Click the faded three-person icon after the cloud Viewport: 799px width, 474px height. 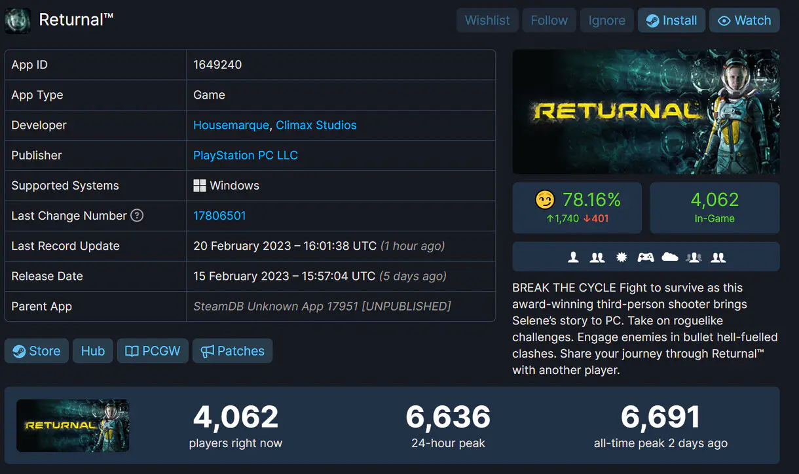(694, 257)
